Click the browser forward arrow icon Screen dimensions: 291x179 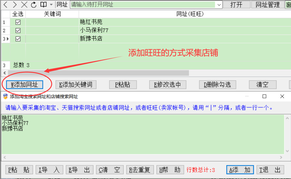click(15, 5)
